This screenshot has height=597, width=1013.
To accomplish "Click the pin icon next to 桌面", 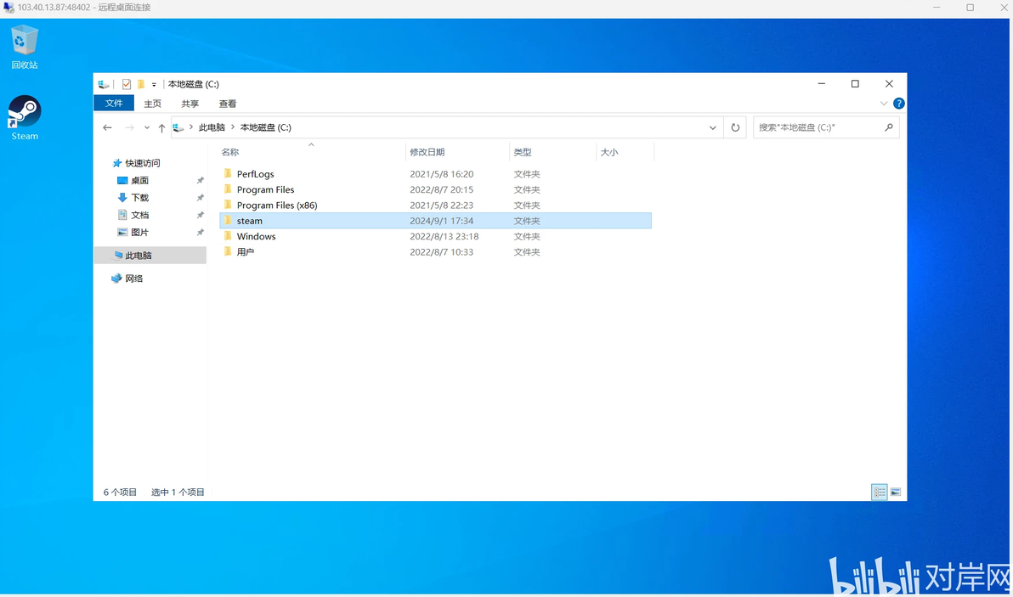I will [201, 181].
